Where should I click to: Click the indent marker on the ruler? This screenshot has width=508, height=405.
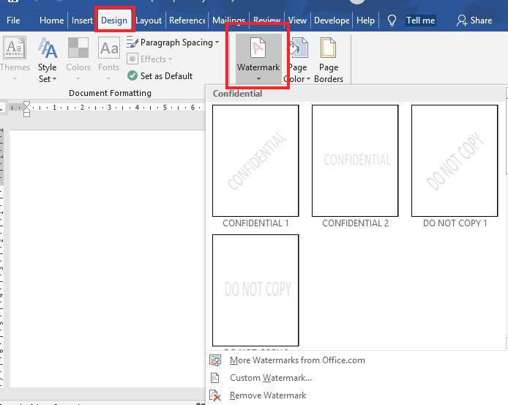click(x=26, y=108)
